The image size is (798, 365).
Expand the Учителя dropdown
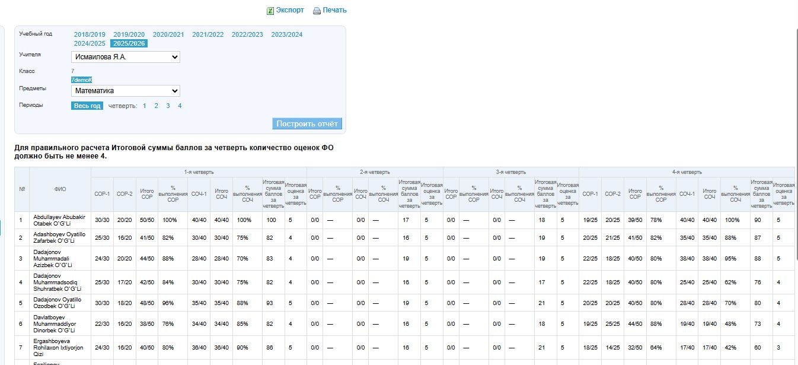click(x=126, y=57)
